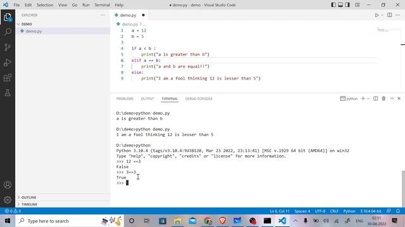Screen dimensions: 405x227
Task: Switch to the OUTPUT tab
Action: point(147,98)
